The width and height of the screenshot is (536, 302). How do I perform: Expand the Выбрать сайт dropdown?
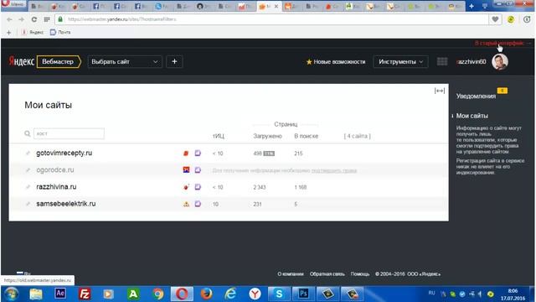(x=125, y=61)
